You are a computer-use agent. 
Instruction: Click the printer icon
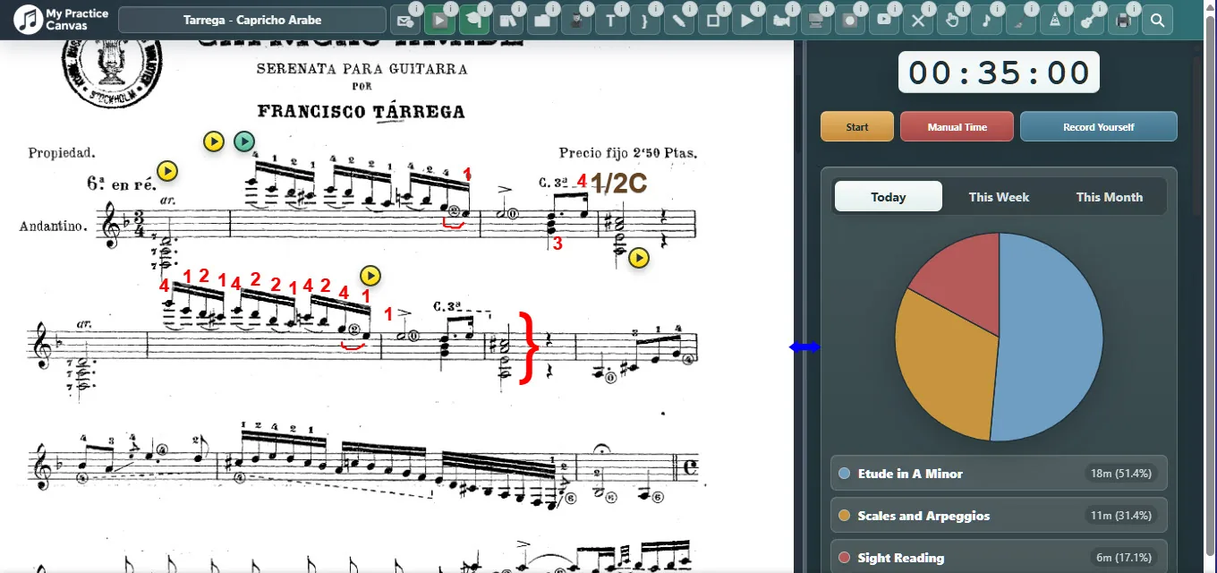pyautogui.click(x=1123, y=21)
